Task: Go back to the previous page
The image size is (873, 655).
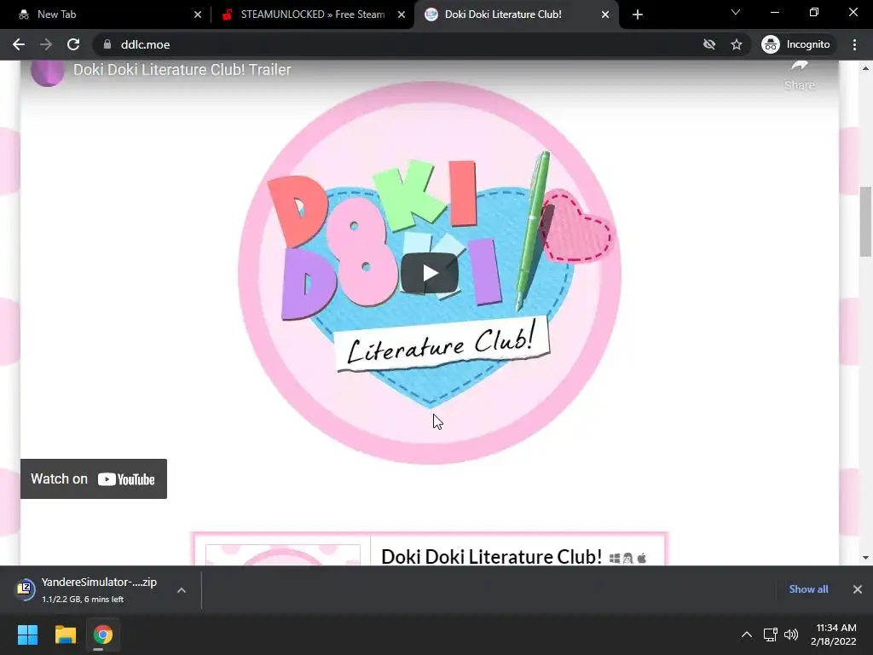Action: (x=19, y=44)
